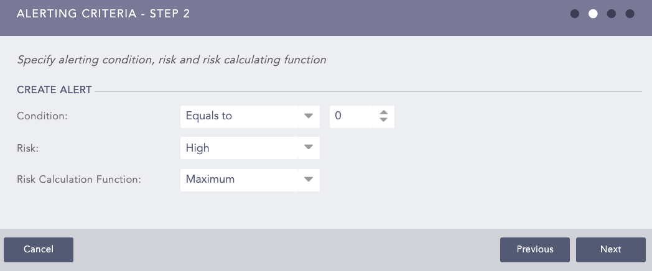Click the 'Risk Calculation Function:' label
652x271 pixels.
[x=79, y=180]
